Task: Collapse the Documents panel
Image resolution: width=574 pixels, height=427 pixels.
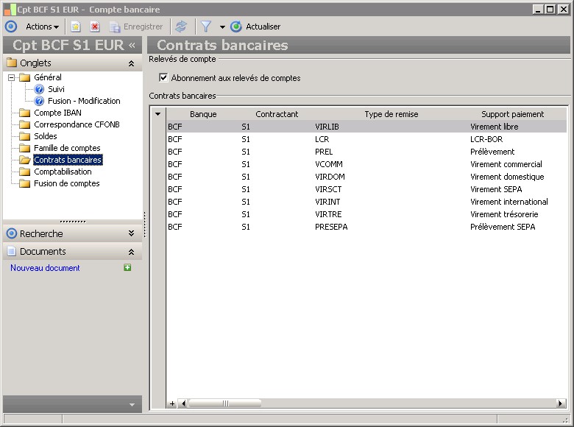Action: [131, 252]
